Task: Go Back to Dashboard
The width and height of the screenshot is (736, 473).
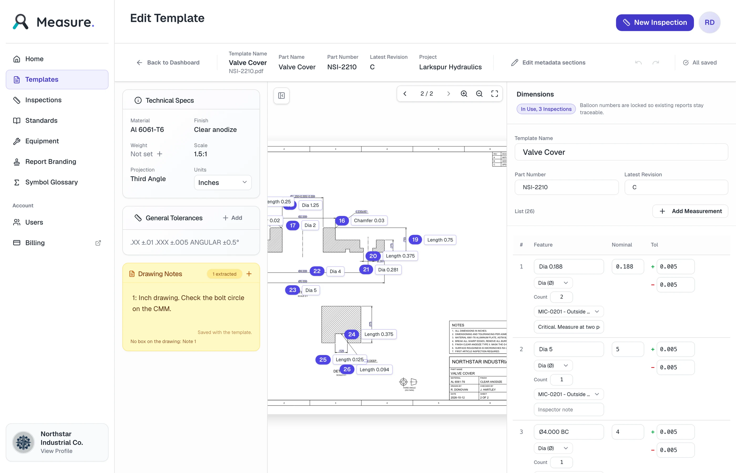Action: 168,63
